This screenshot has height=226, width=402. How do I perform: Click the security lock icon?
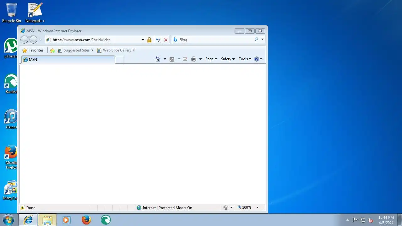pyautogui.click(x=149, y=40)
